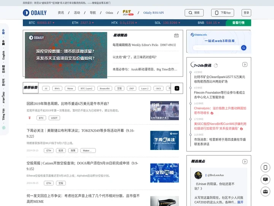
Task: Click the @BroLeonAus avatar
Action: pyautogui.click(x=198, y=175)
